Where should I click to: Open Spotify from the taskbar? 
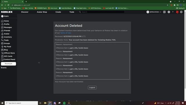point(64,103)
